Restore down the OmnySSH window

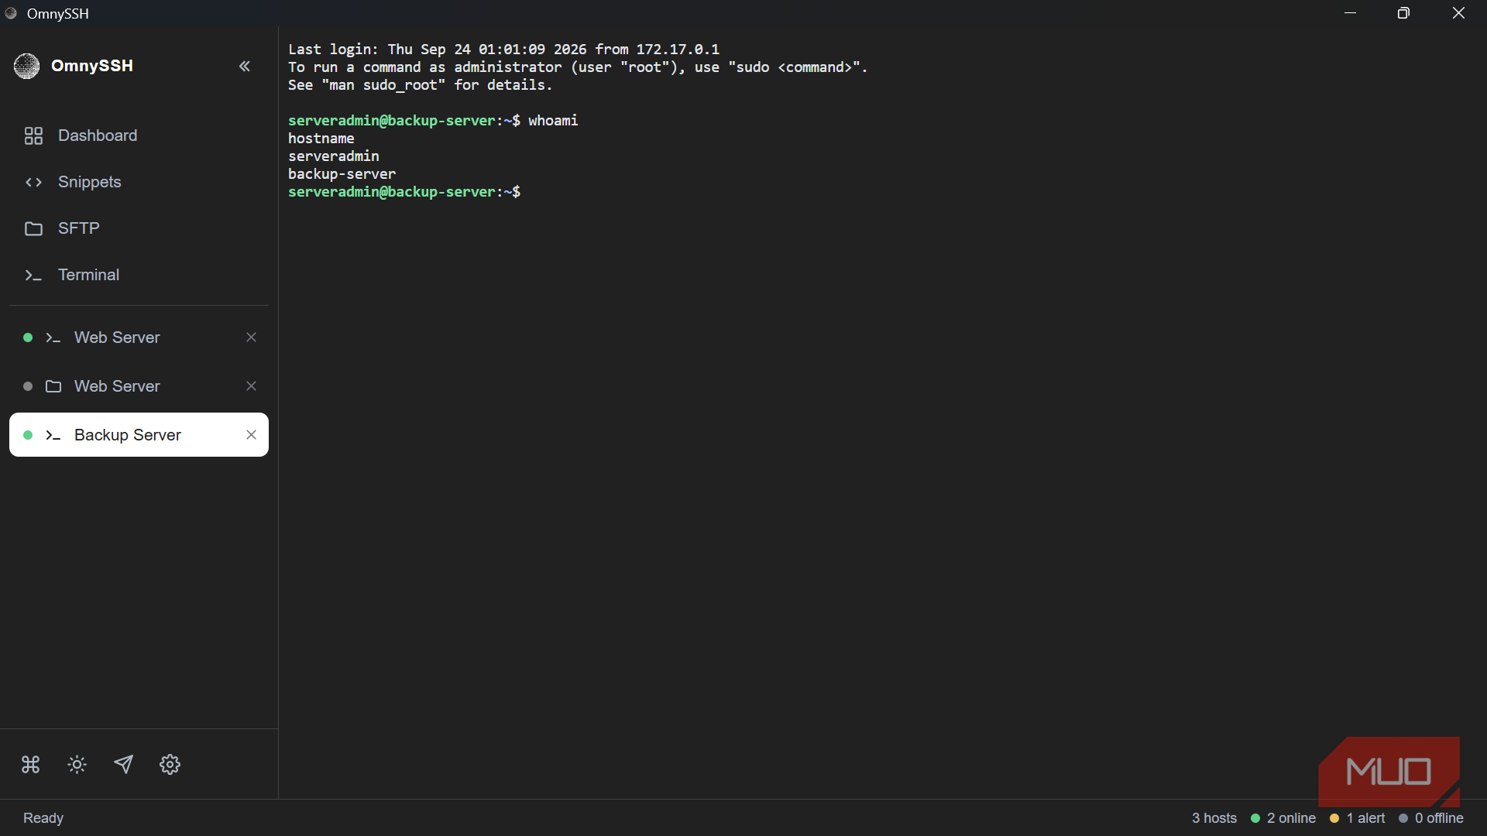[1403, 13]
